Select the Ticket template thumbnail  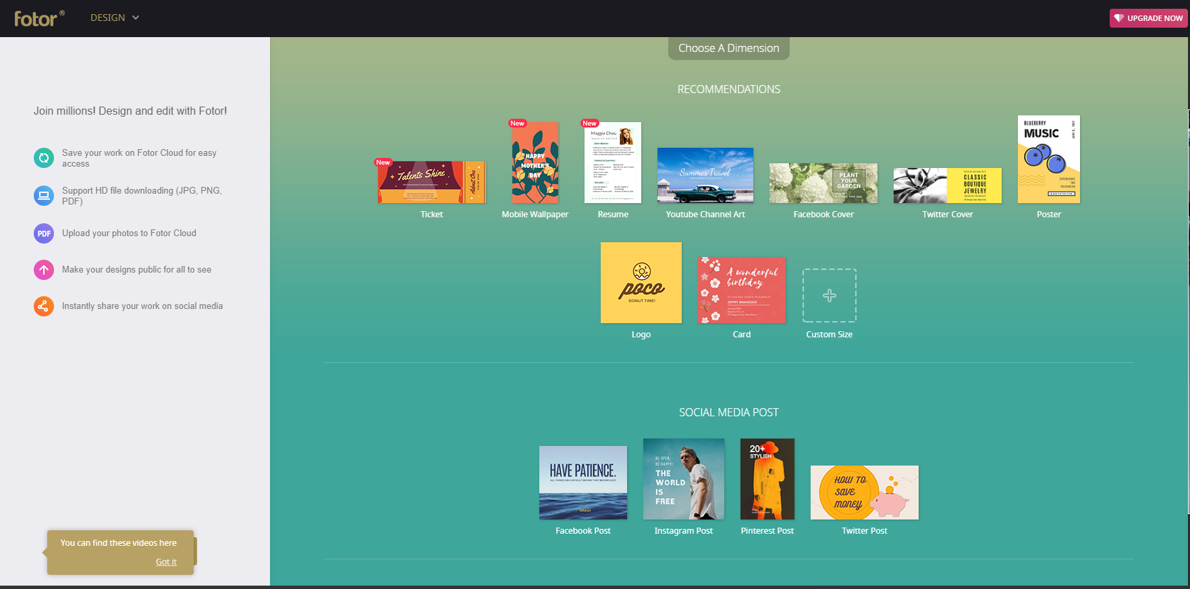[x=431, y=182]
